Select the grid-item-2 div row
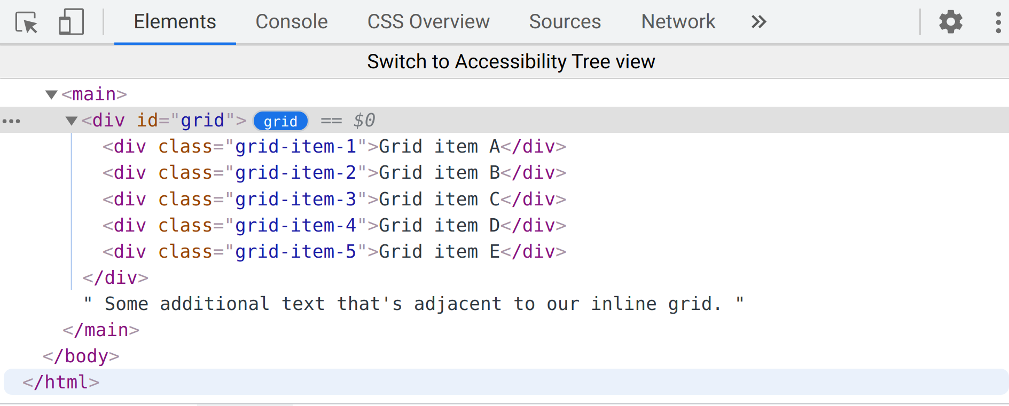 [334, 173]
